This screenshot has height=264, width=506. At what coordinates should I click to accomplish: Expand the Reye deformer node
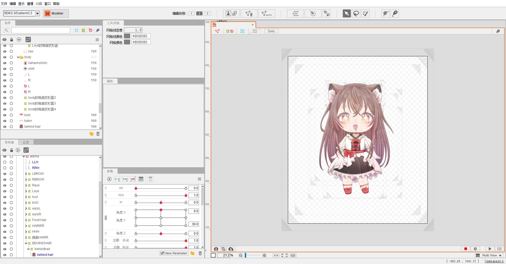[26, 185]
